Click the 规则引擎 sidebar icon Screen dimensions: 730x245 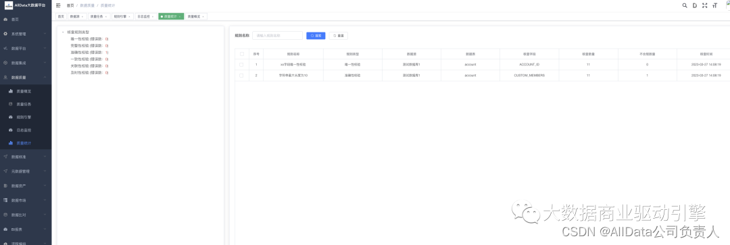point(11,117)
